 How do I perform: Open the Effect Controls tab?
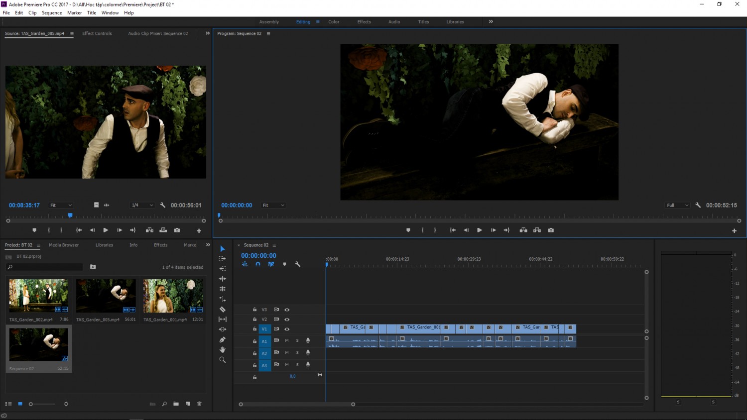[97, 34]
